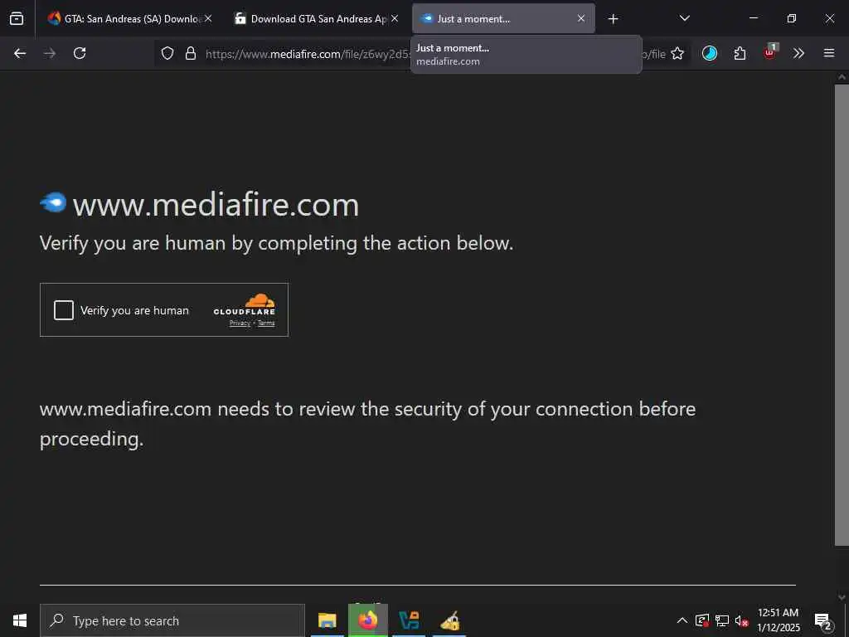Close the GTA: San Andreas (SA) tab

[x=208, y=18]
